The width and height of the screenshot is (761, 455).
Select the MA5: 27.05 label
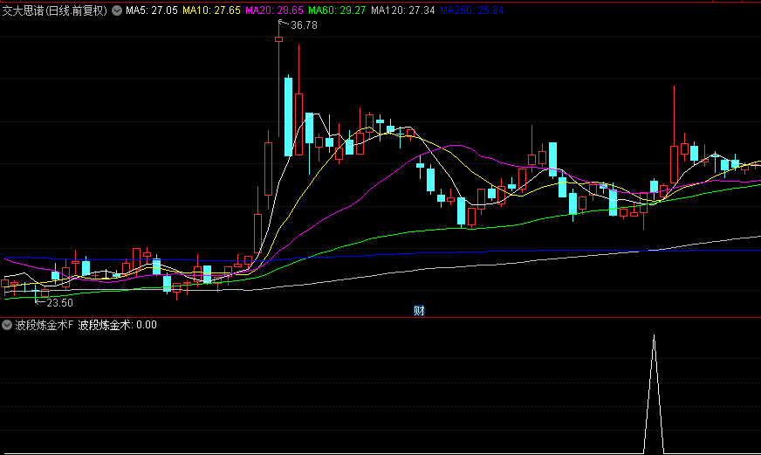click(152, 10)
